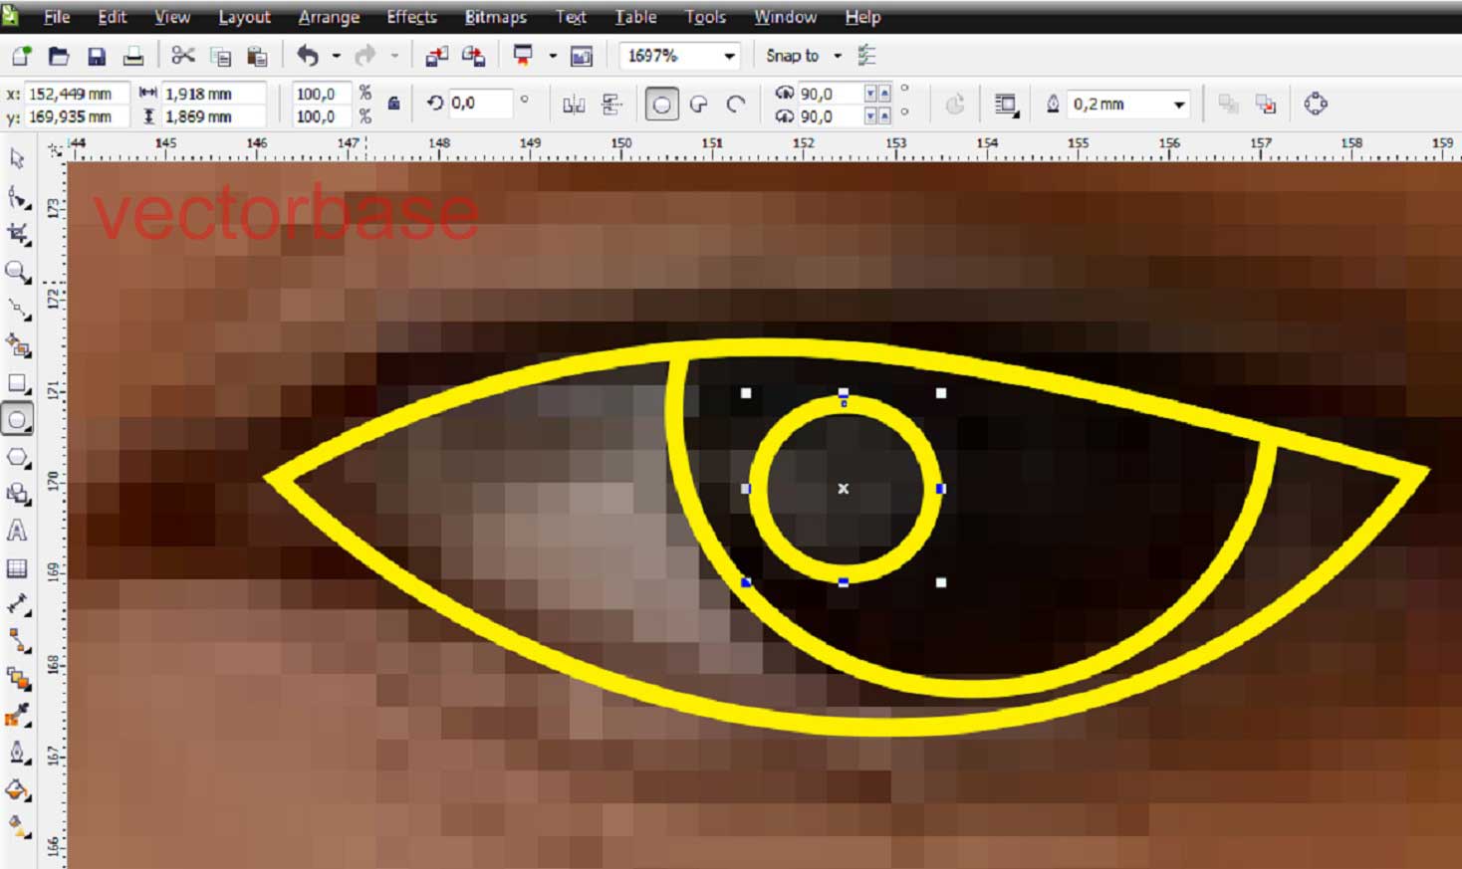Open the zoom level dropdown showing 1697%
Viewport: 1462px width, 869px height.
coord(730,56)
